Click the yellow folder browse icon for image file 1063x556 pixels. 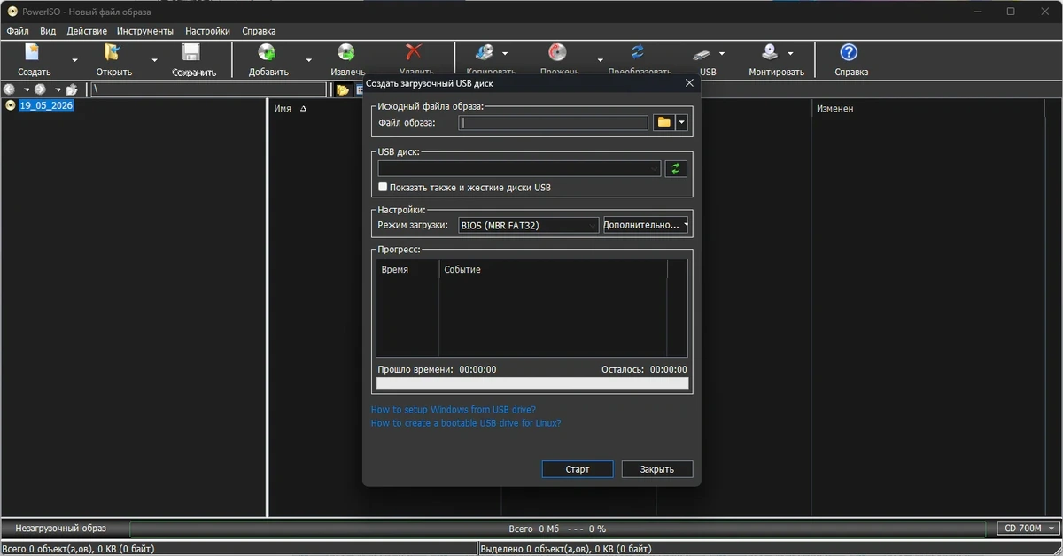(663, 122)
